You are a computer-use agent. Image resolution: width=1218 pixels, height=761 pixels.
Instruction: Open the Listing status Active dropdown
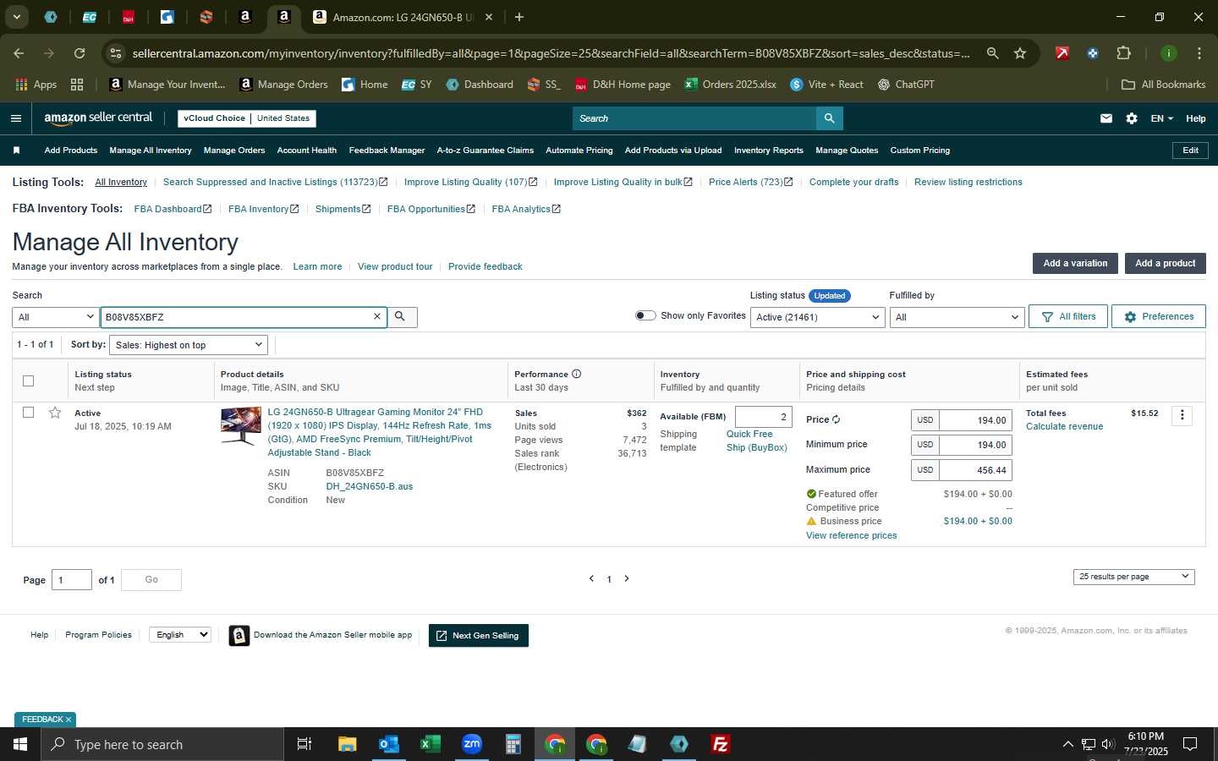(x=818, y=317)
